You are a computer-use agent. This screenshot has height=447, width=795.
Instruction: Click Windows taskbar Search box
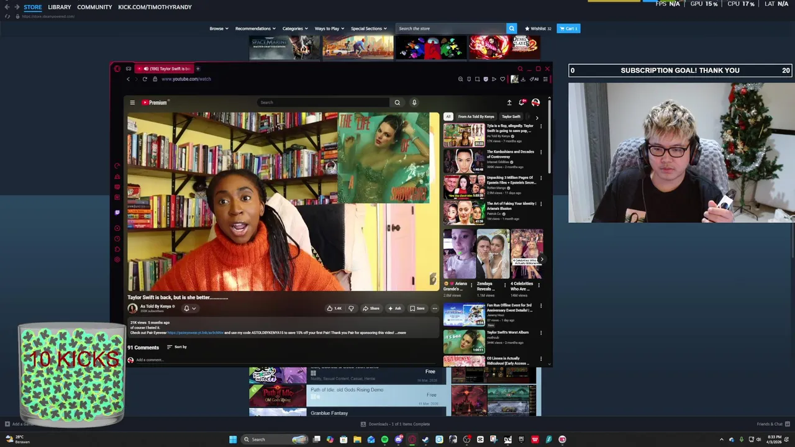pyautogui.click(x=275, y=440)
